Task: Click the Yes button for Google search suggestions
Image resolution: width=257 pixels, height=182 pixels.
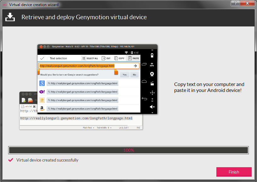Action: pyautogui.click(x=125, y=75)
